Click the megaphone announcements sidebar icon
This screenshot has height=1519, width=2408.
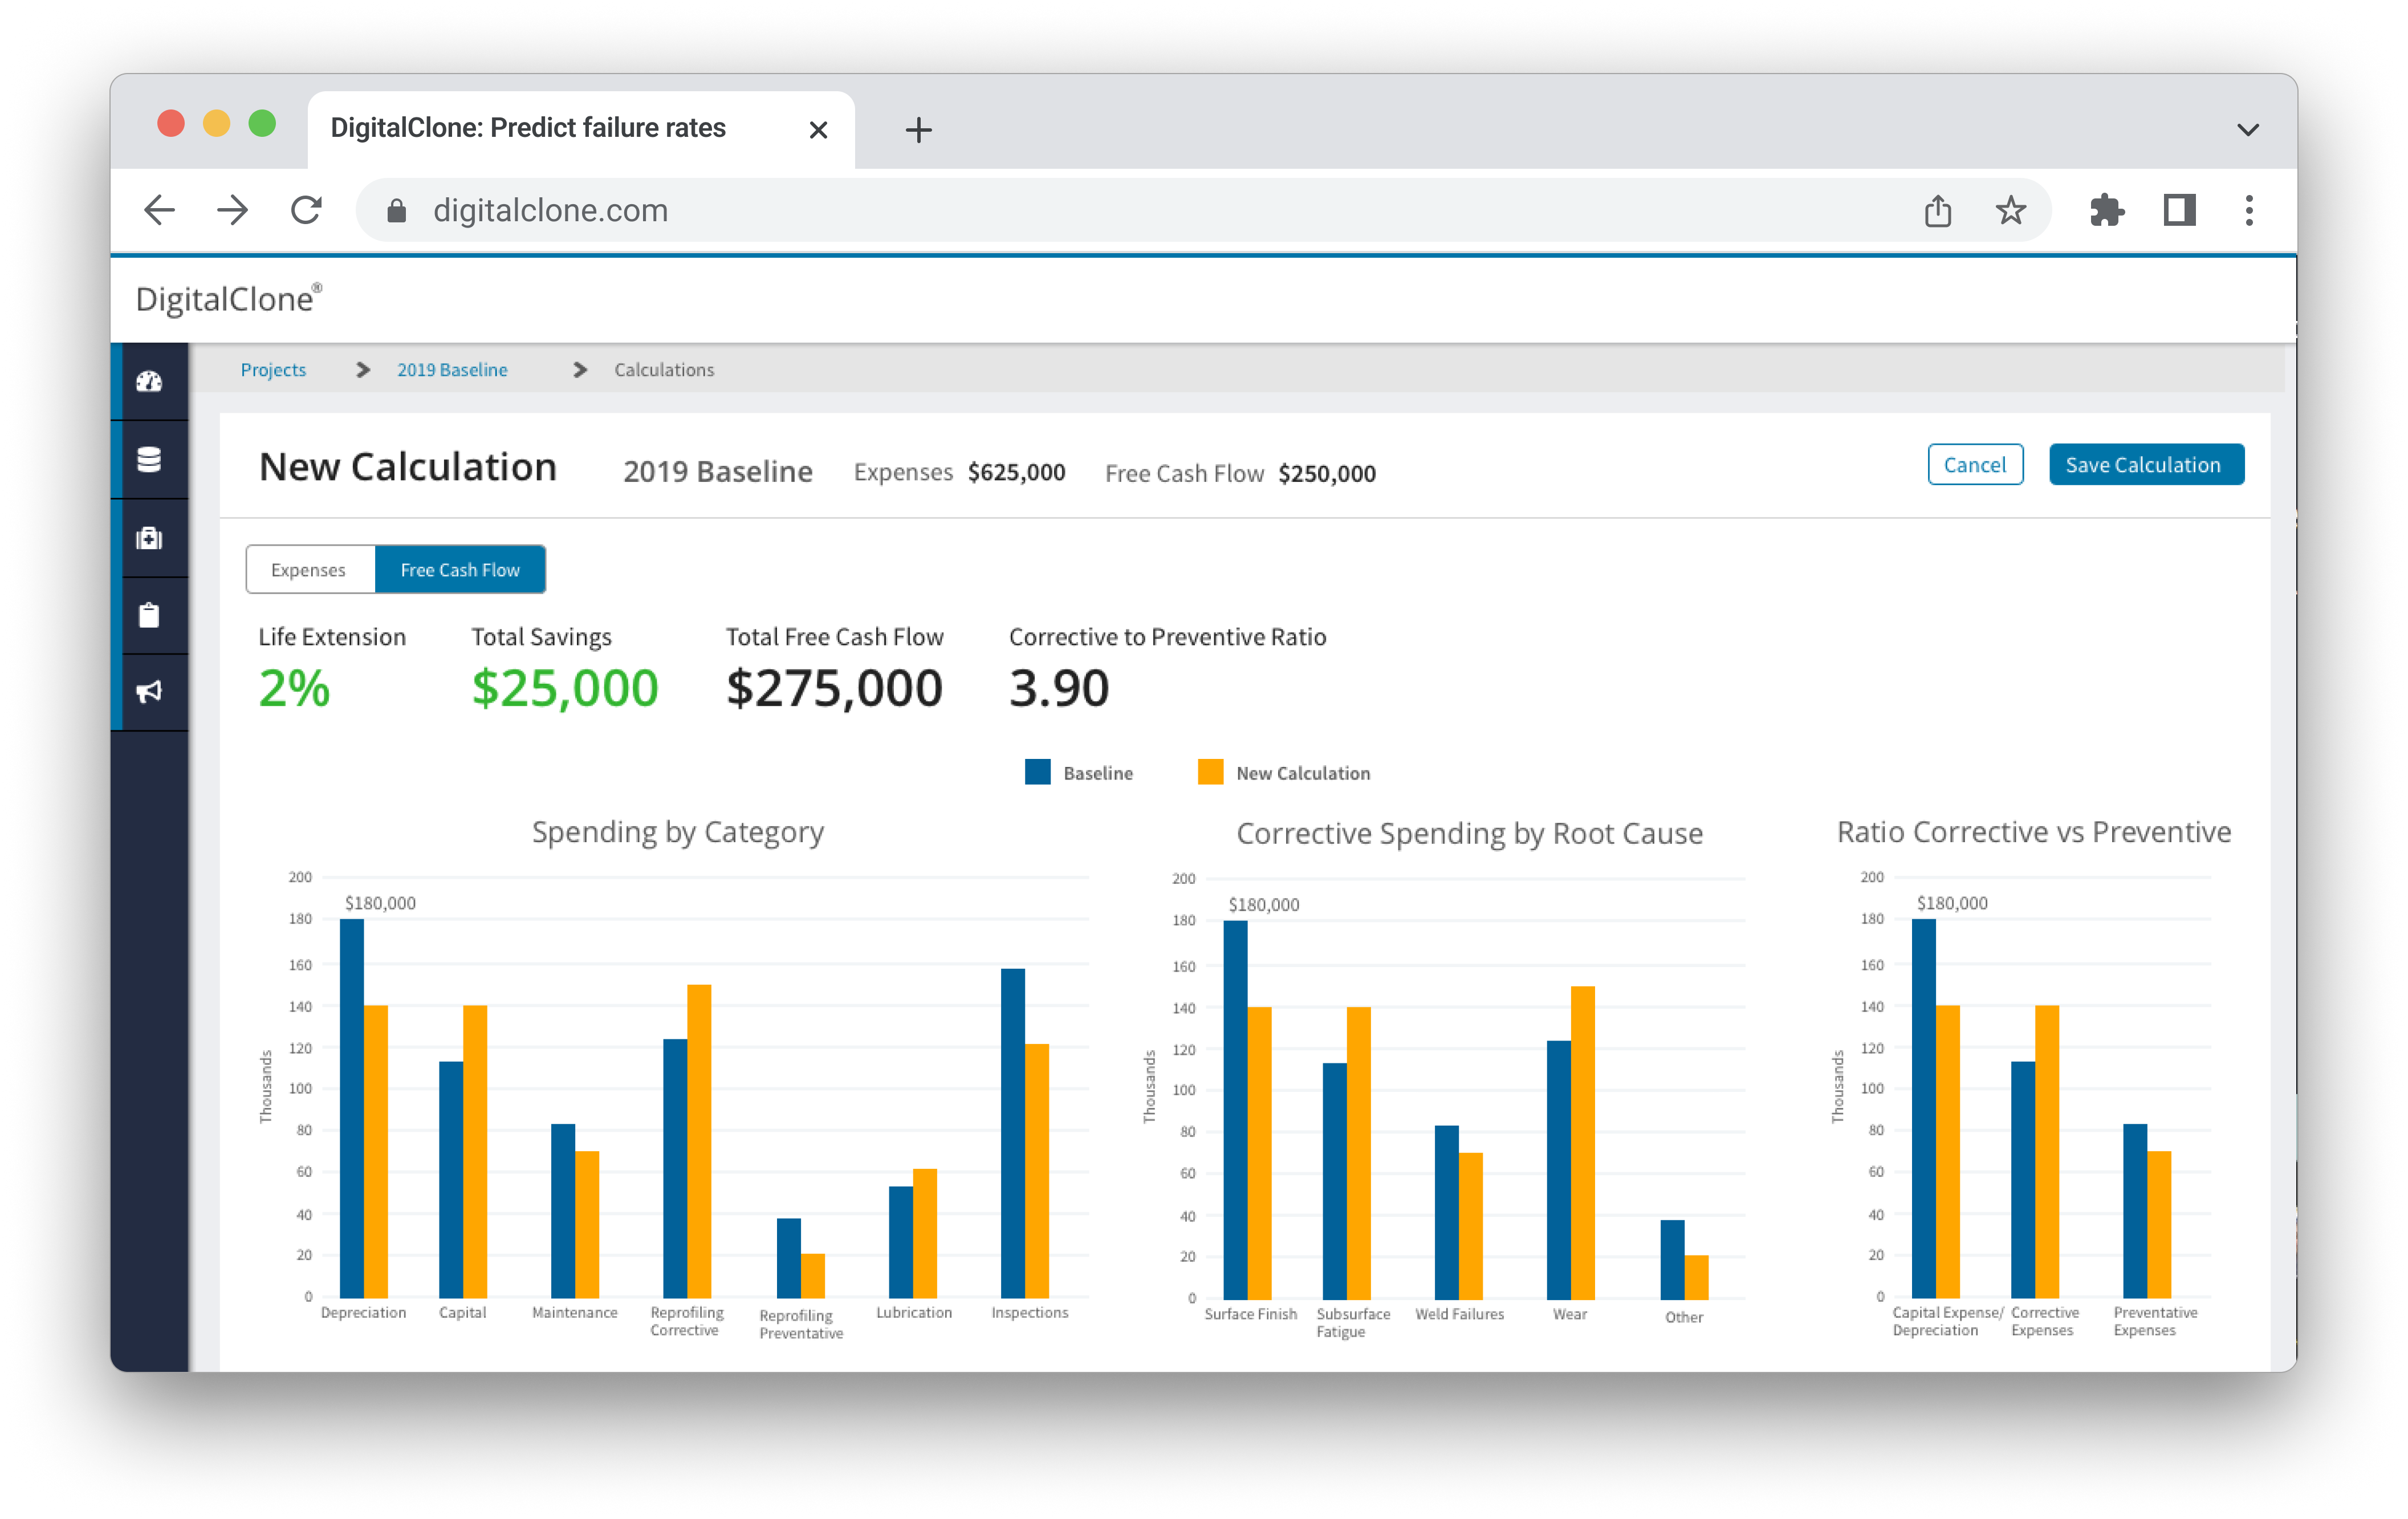[149, 692]
